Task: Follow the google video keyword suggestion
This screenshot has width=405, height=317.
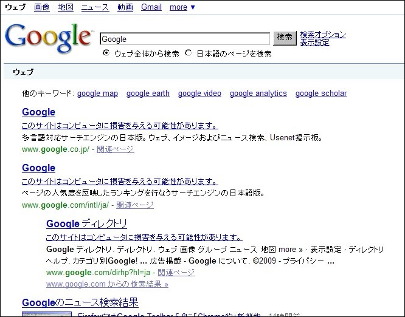Action: click(x=199, y=94)
